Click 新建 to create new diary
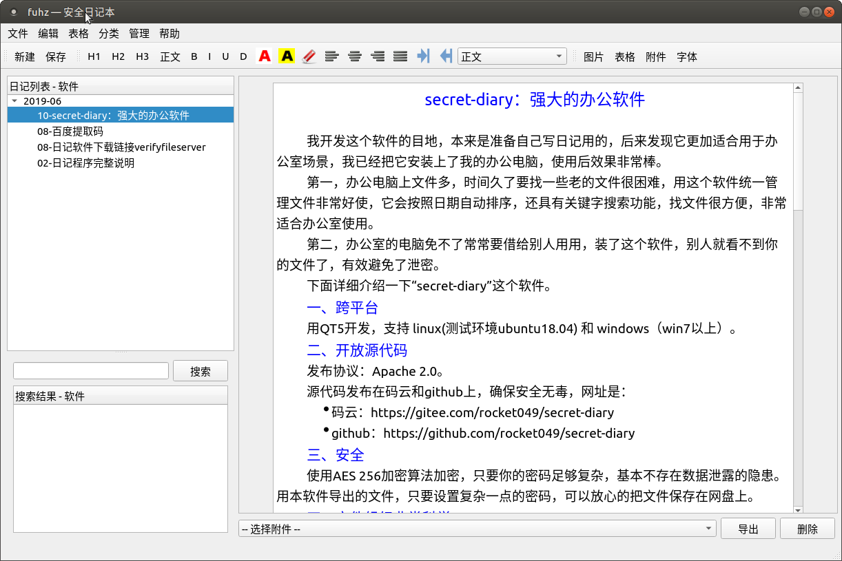This screenshot has width=842, height=561. pyautogui.click(x=25, y=56)
